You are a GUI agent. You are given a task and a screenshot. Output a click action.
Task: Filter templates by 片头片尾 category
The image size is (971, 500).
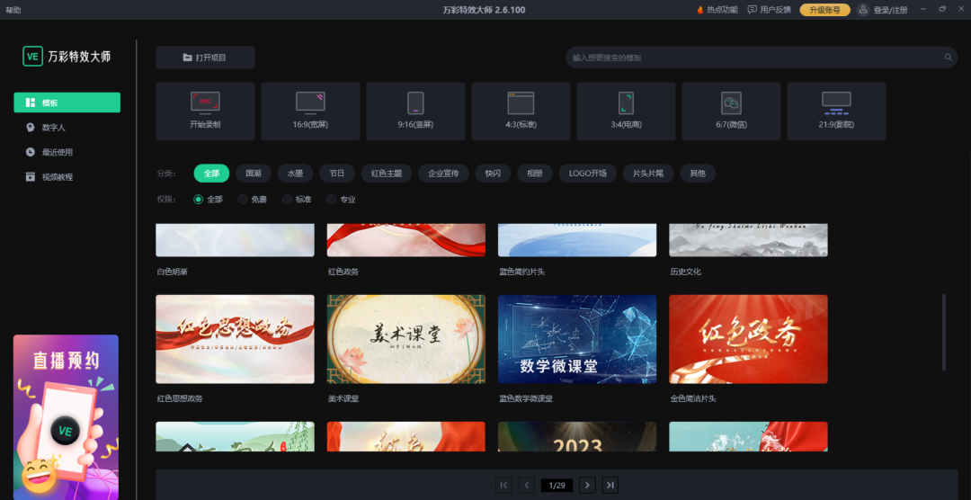[648, 174]
